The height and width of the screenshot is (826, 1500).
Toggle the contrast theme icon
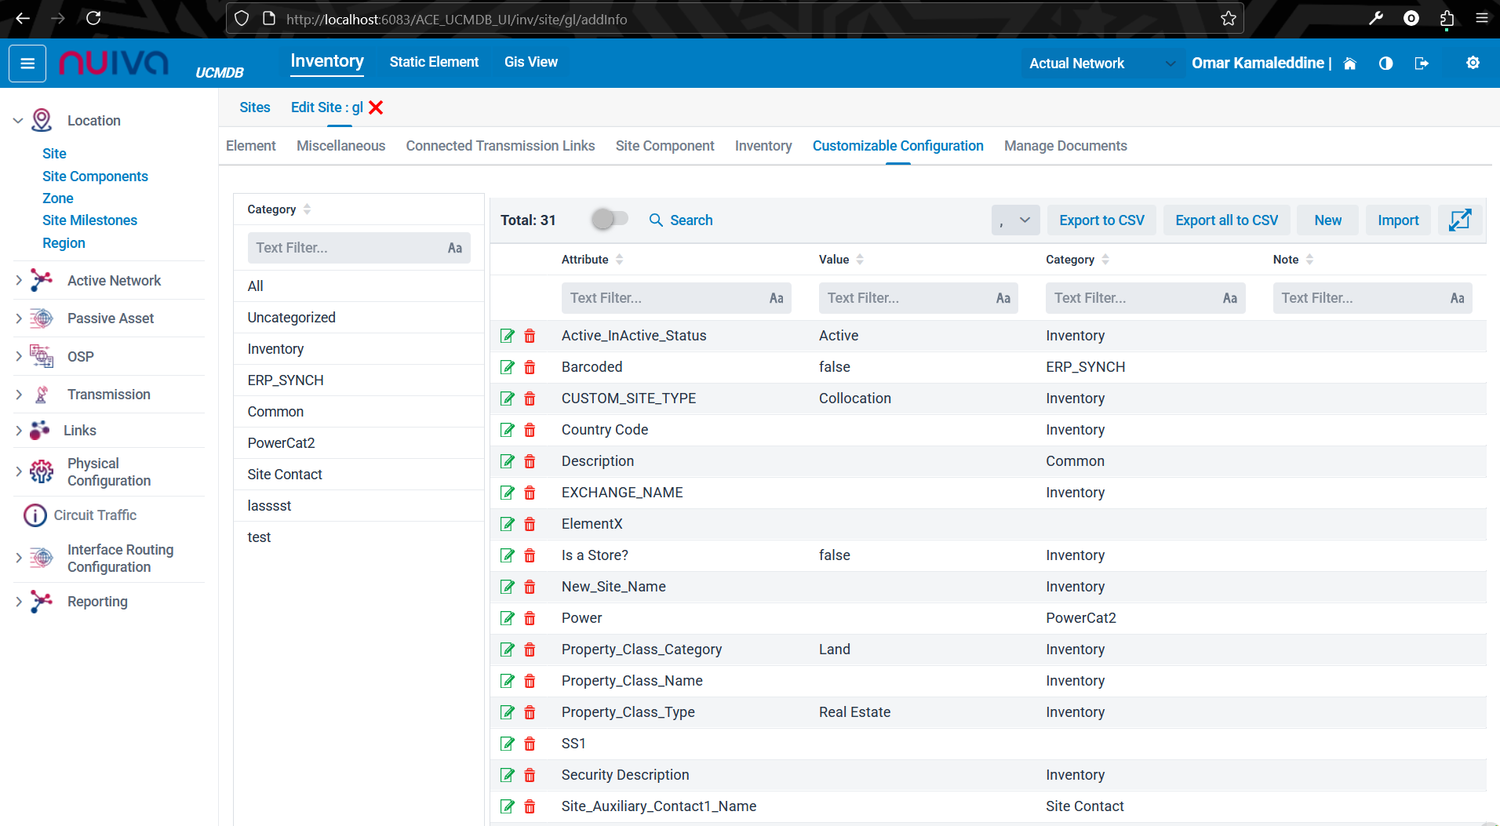click(1385, 64)
